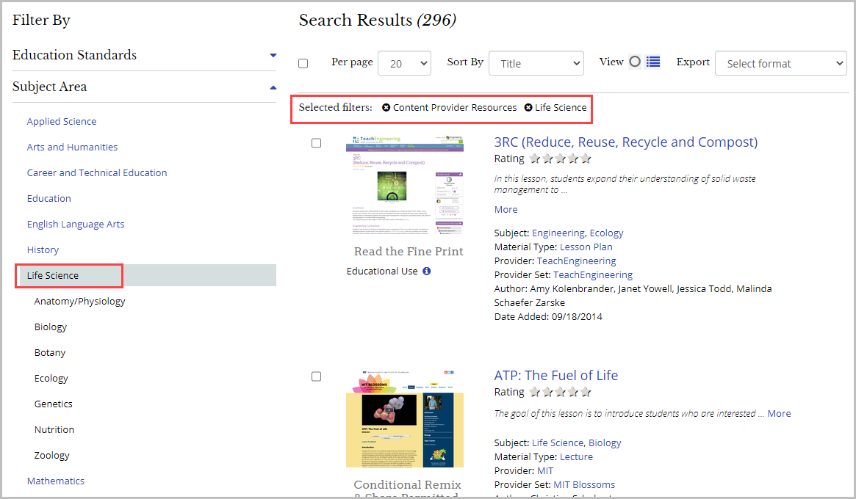Open the MIT Blossoms provider set link
This screenshot has width=856, height=499.
[584, 484]
